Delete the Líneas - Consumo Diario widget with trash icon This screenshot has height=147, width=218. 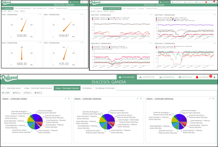pos(69,99)
